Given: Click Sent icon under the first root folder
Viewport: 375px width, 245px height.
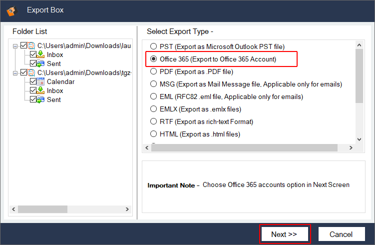Looking at the screenshot, I should 41,63.
